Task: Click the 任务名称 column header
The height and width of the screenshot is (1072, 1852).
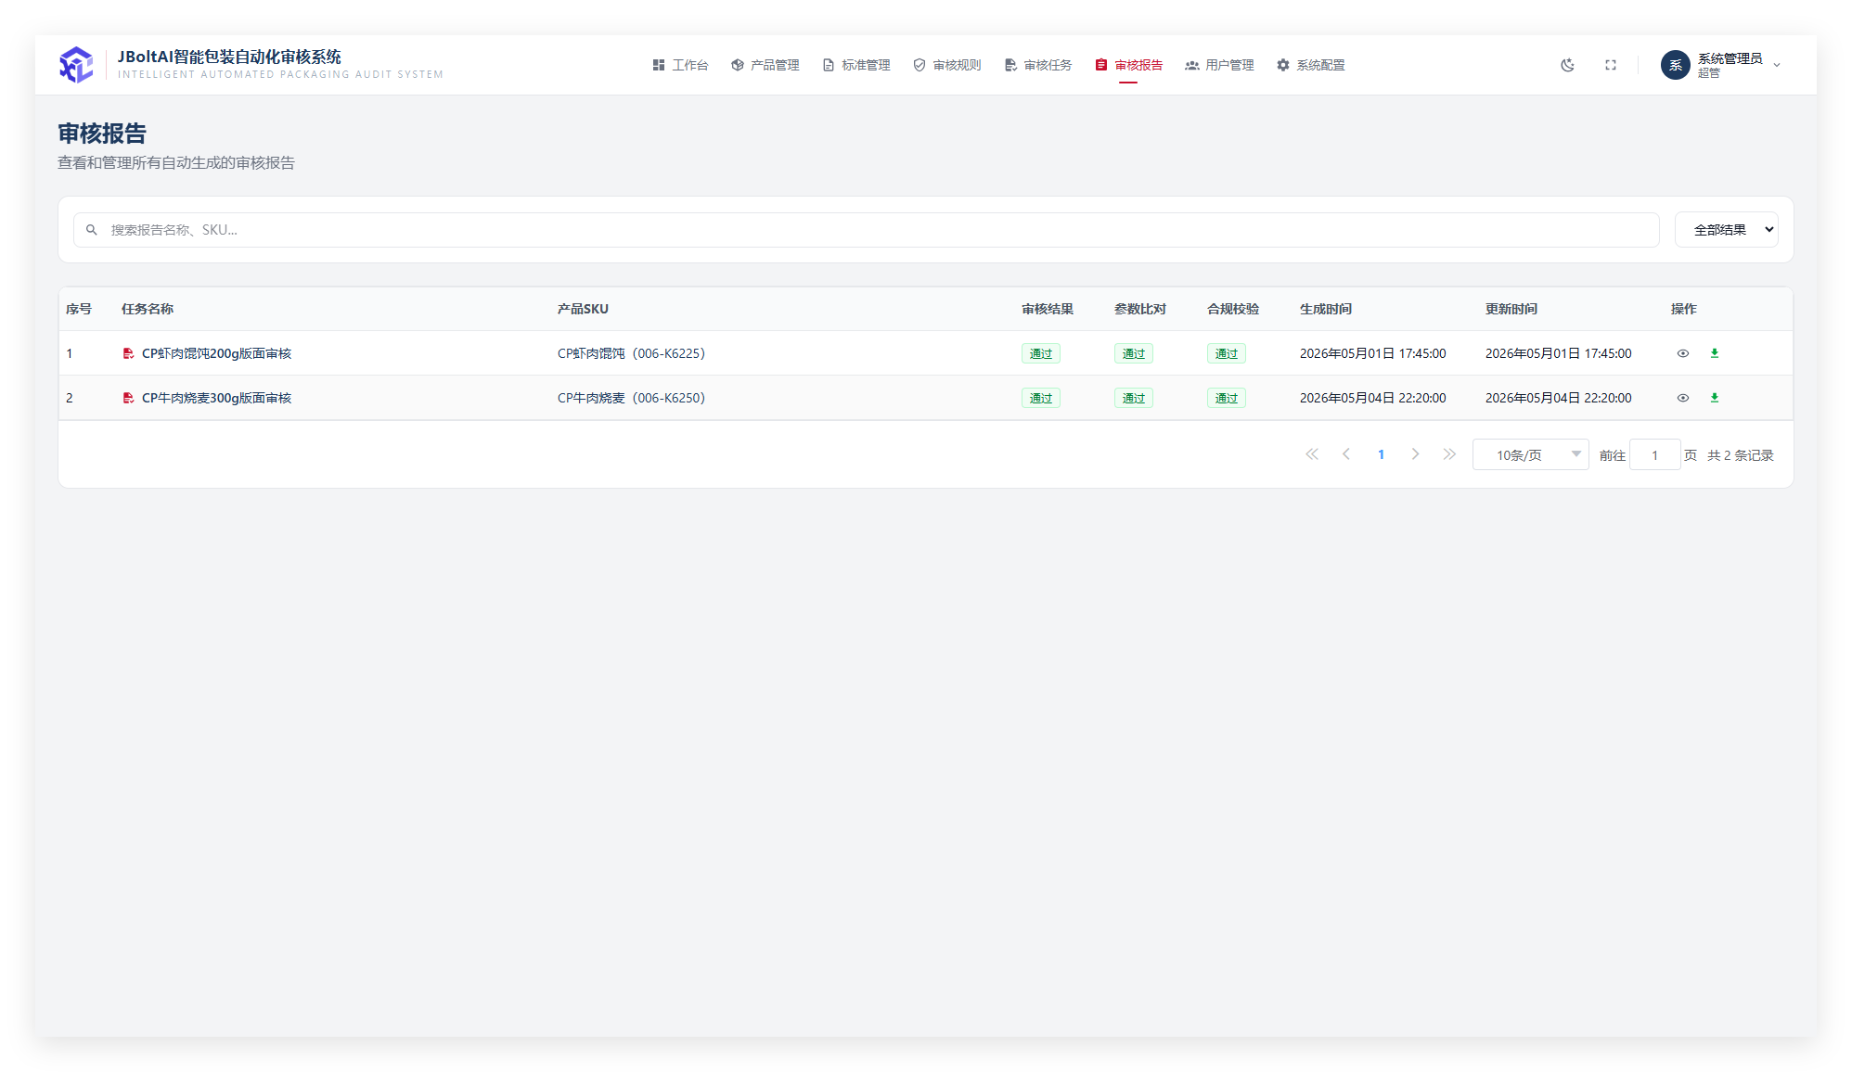Action: click(148, 309)
